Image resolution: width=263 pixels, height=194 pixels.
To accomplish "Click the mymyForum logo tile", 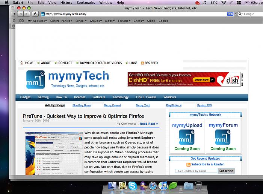I will click(223, 137).
